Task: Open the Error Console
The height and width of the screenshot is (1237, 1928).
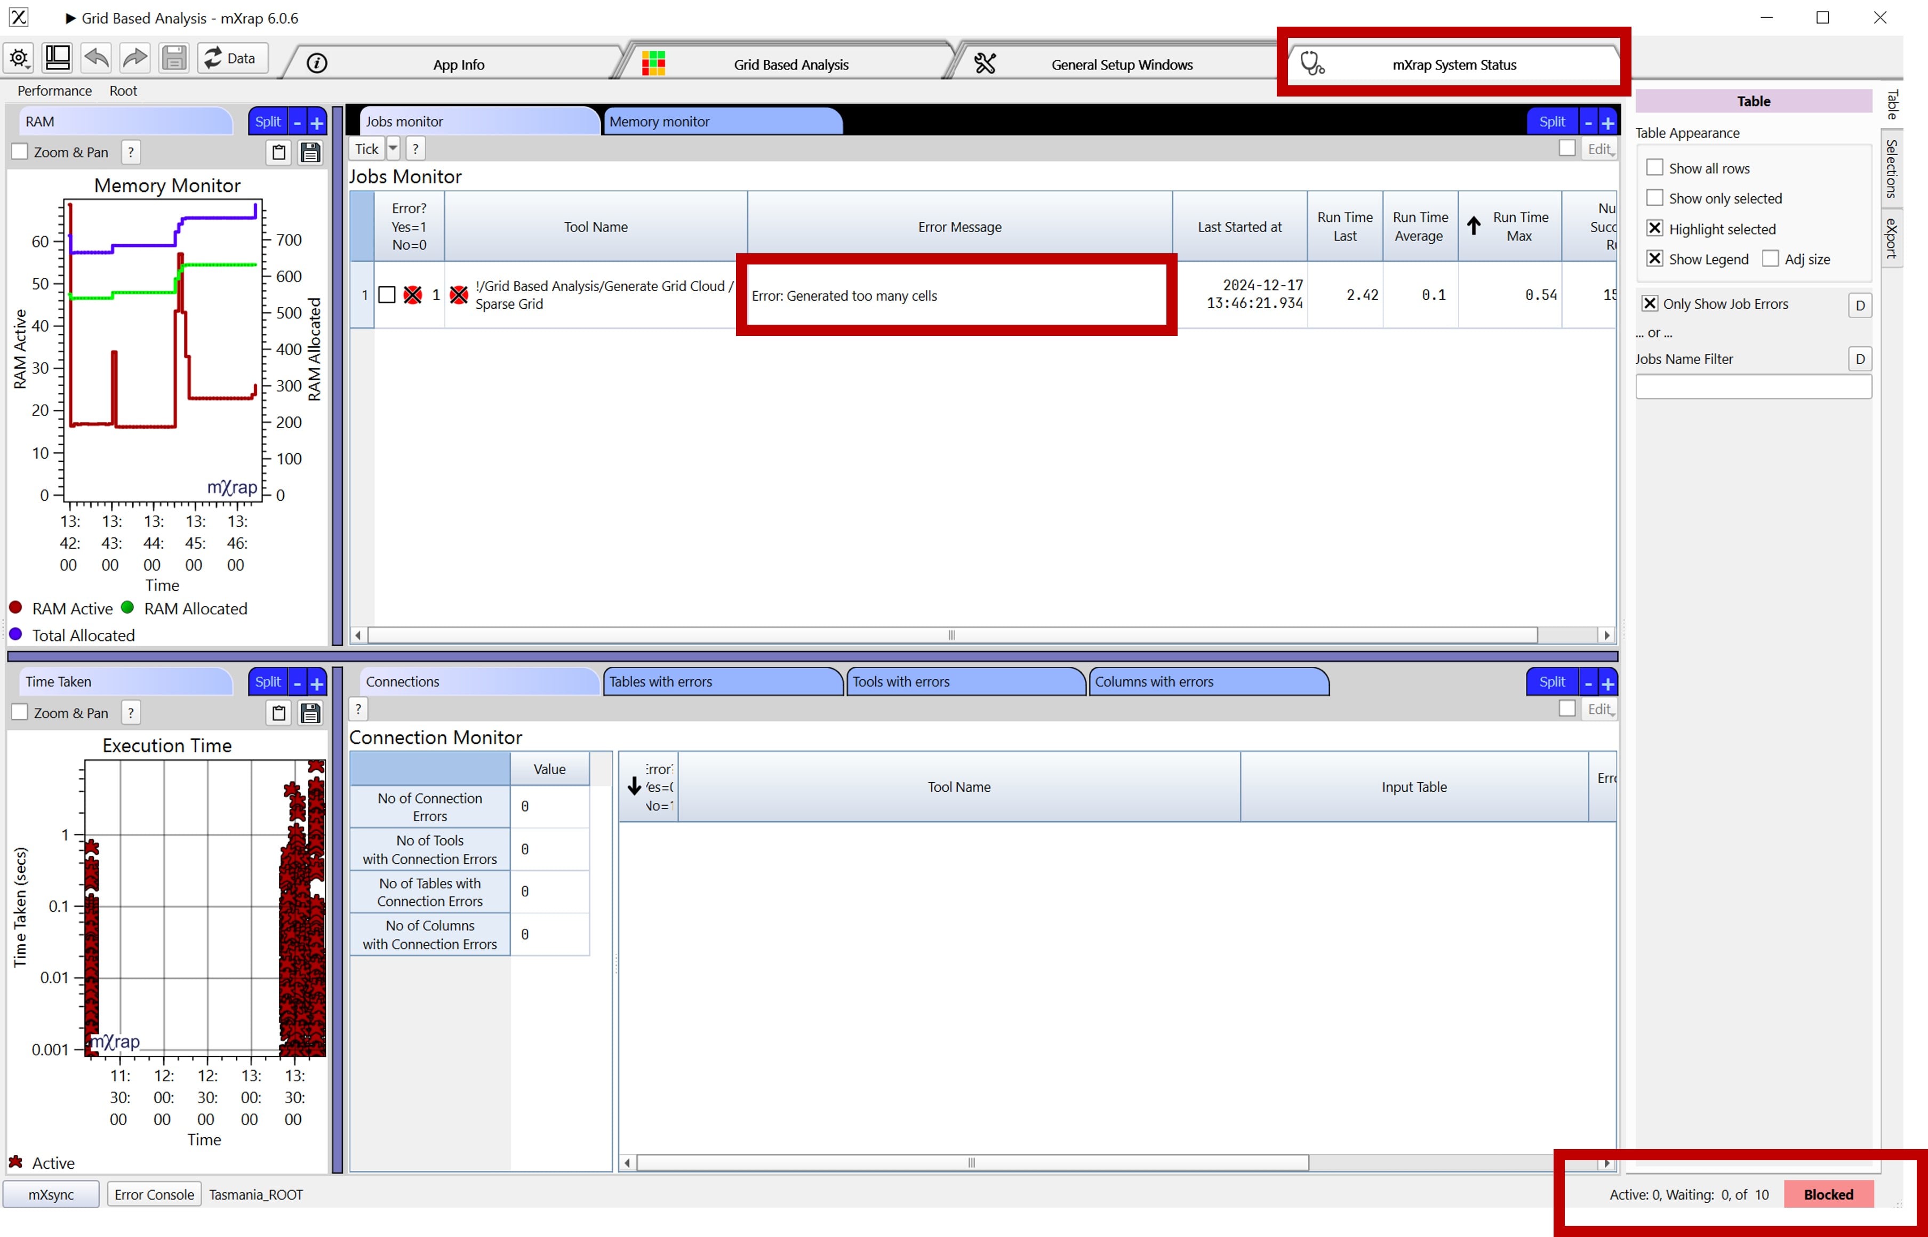Action: 154,1194
